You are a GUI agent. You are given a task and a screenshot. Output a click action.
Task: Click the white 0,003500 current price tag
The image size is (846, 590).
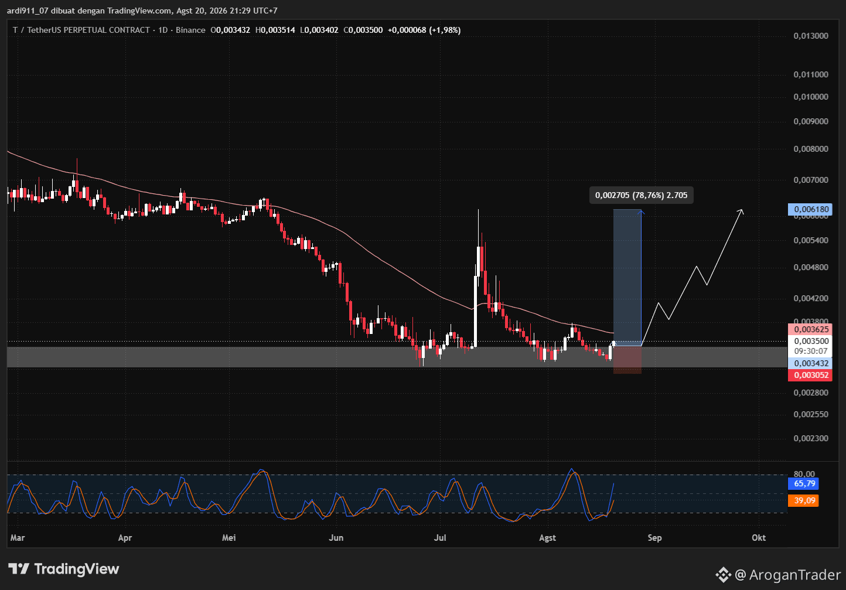coord(810,341)
